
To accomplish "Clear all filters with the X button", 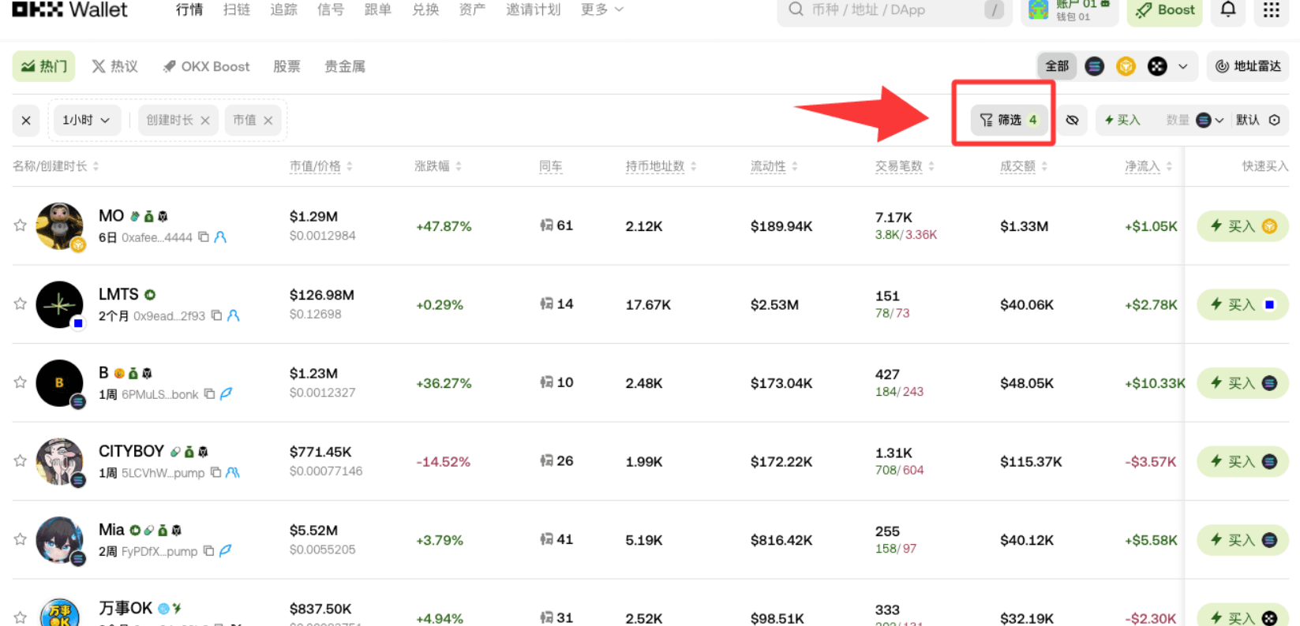I will 26,120.
